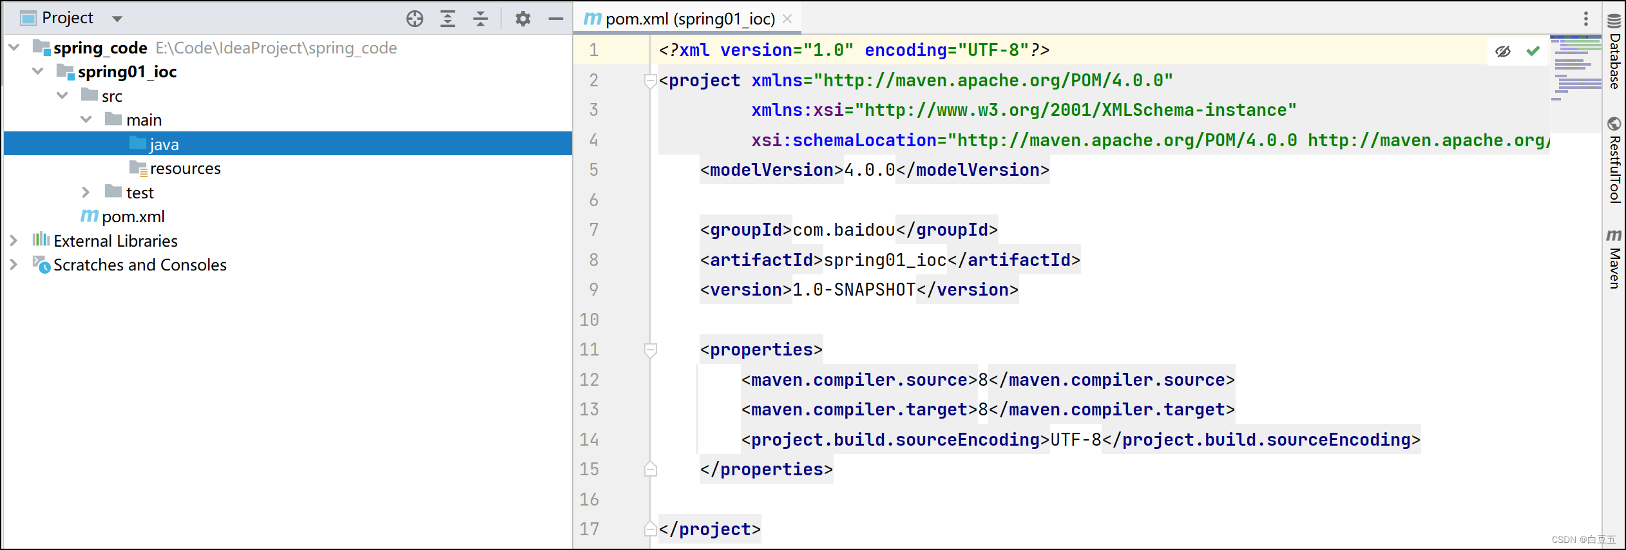Open editor tab options menu

1586,19
